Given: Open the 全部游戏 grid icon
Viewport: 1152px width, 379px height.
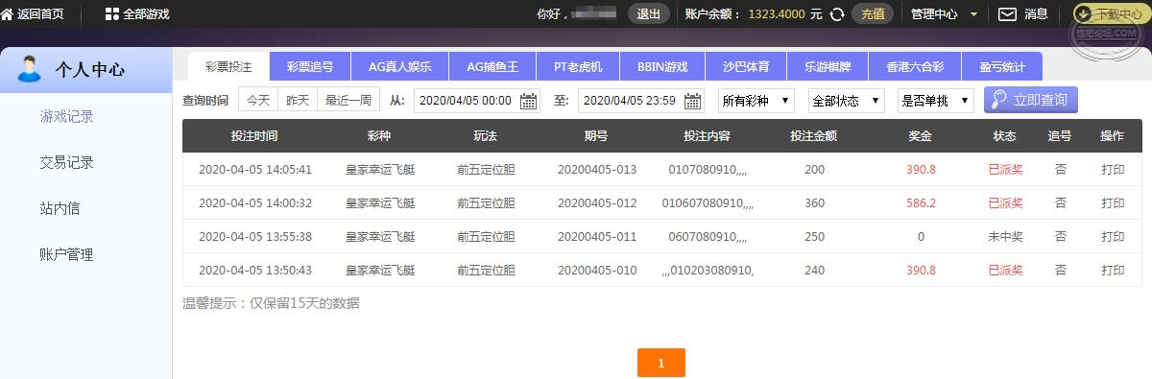Looking at the screenshot, I should (x=111, y=13).
